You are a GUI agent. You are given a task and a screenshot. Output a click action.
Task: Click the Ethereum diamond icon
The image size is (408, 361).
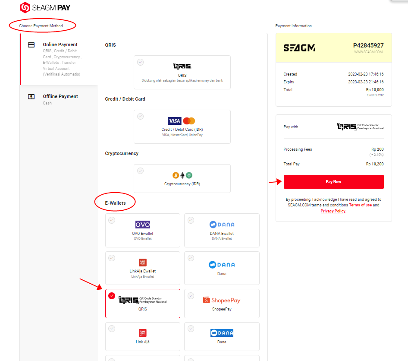182,175
